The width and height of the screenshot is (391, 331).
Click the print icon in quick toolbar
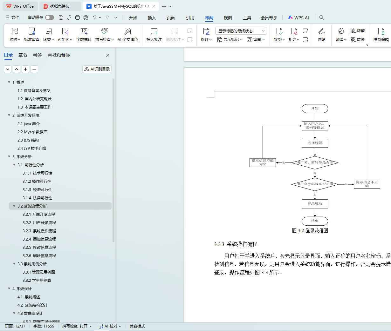pos(78,18)
